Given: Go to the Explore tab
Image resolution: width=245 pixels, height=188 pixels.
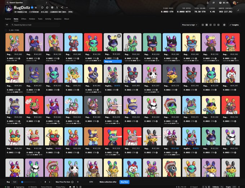Looking at the screenshot, I should click(8, 19).
